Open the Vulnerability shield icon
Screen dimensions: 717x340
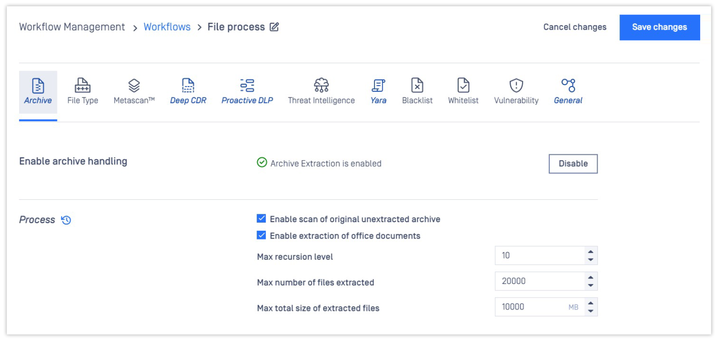[516, 85]
